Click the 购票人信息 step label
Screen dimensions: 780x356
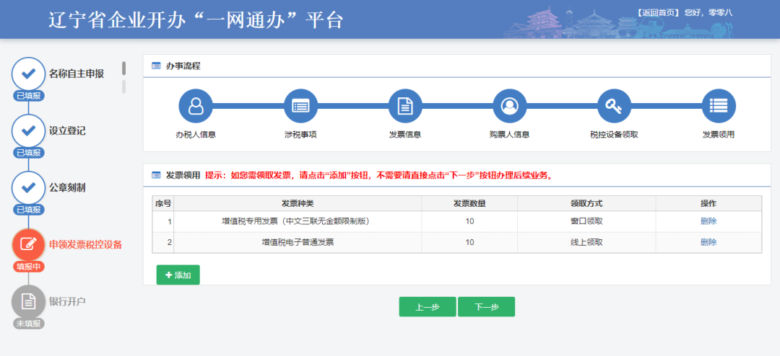[x=509, y=135]
